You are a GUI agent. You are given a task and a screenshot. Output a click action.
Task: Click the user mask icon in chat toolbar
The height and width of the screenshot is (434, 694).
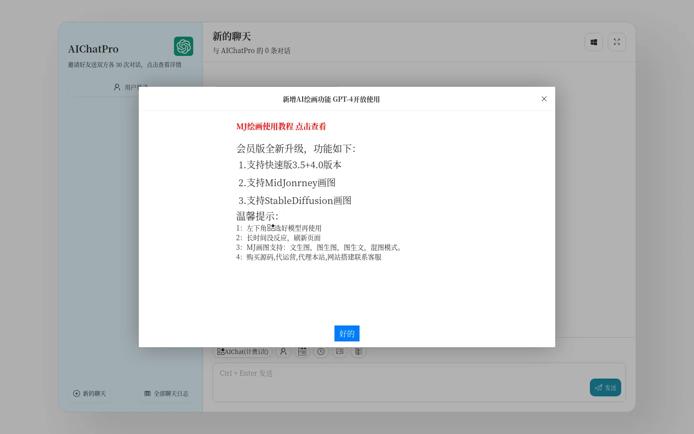(x=283, y=352)
